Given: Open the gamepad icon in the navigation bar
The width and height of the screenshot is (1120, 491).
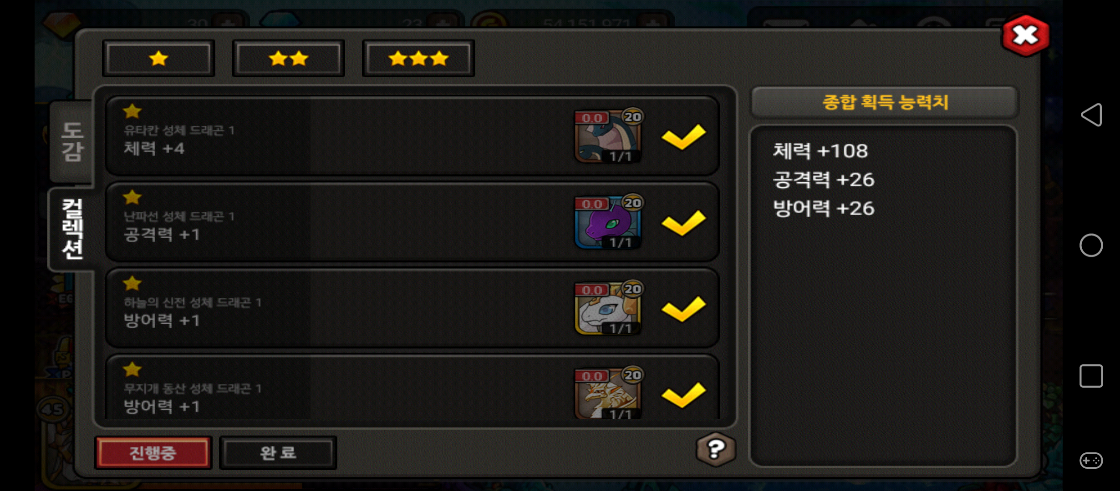Looking at the screenshot, I should (1091, 461).
